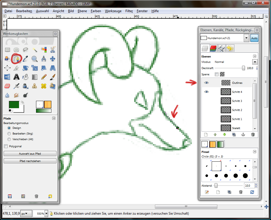Click the Abstand value field 10,0

point(249,185)
